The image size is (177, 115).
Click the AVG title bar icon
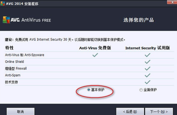2,3
